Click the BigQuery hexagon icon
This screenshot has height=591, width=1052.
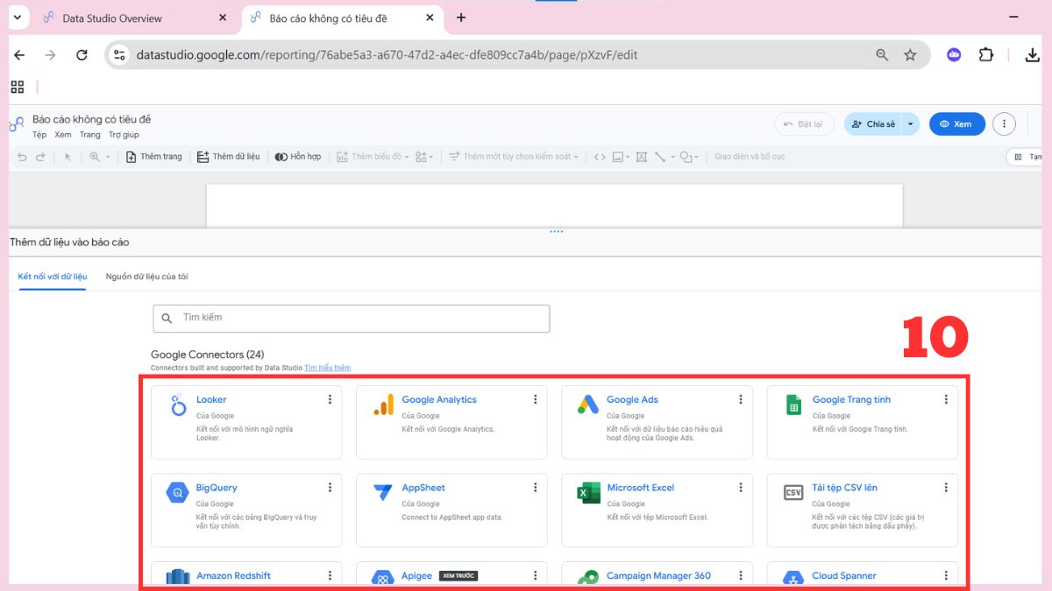pos(178,493)
